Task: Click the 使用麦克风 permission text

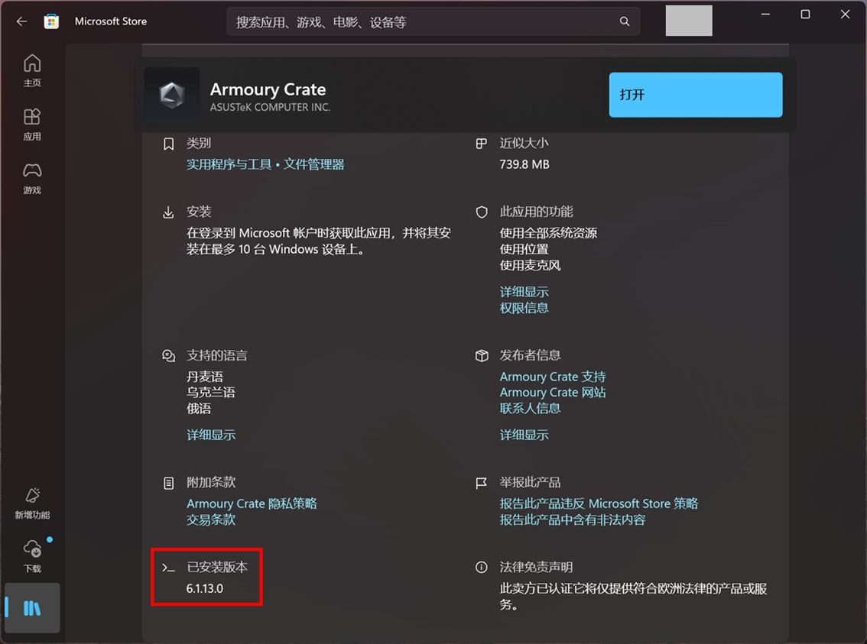Action: click(x=531, y=266)
